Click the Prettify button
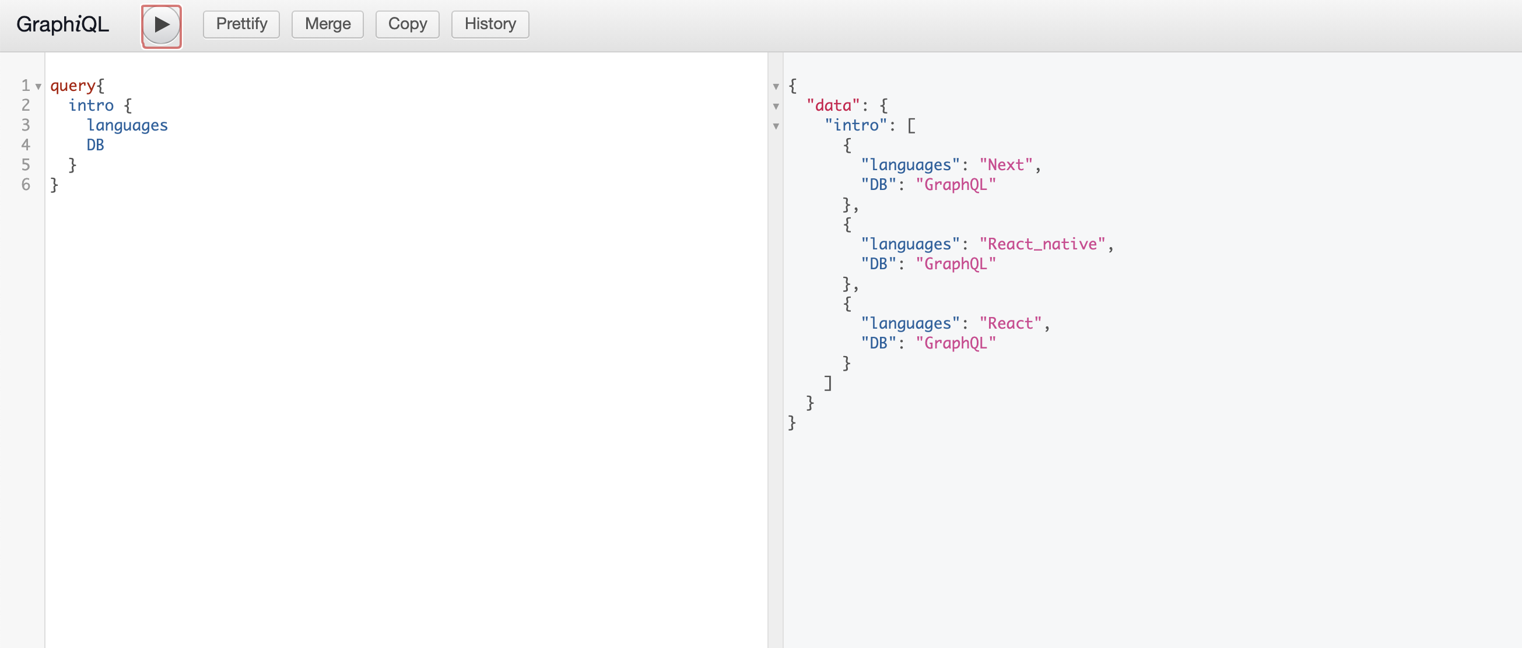Viewport: 1522px width, 648px height. (x=241, y=24)
